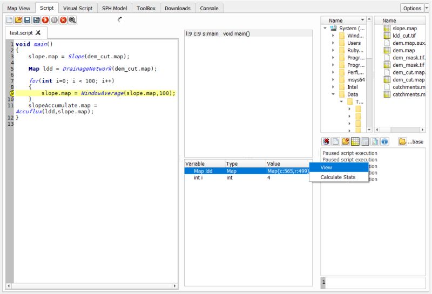This screenshot has height=294, width=432.
Task: Select dem_mask.tif grid file icon
Action: coord(387,65)
